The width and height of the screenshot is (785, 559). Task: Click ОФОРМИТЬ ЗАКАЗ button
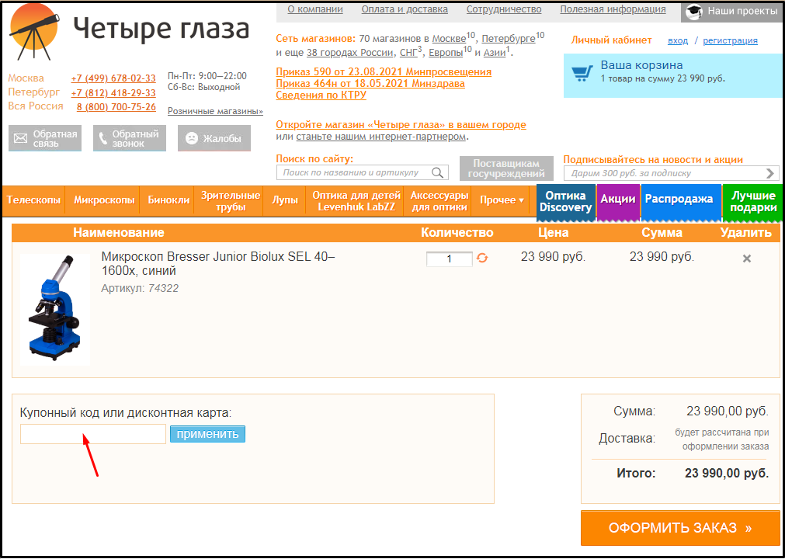(680, 527)
